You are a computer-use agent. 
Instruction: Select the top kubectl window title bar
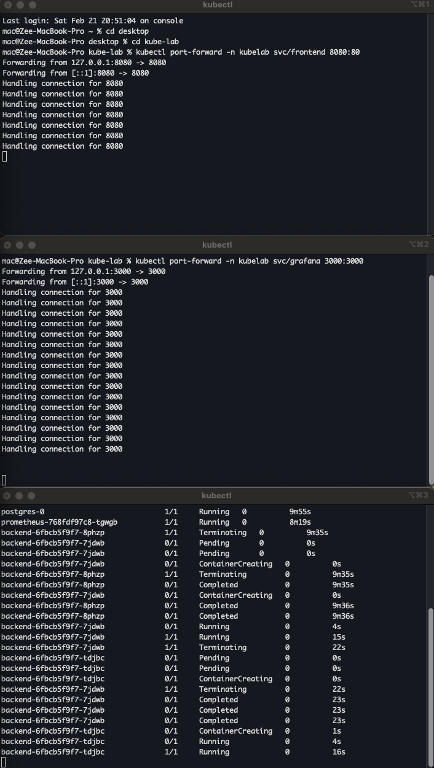(217, 4)
